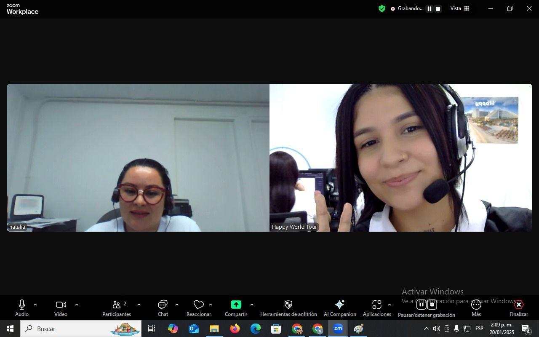
Task: Open Microsoft Edge from the taskbar
Action: [255, 329]
